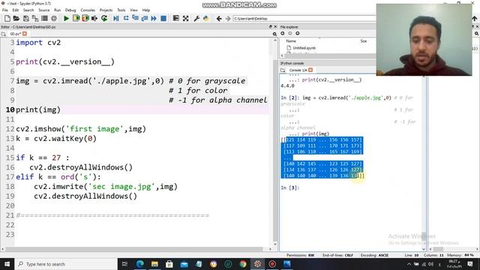Open the Projects menu
The image size is (480, 270).
106,10
